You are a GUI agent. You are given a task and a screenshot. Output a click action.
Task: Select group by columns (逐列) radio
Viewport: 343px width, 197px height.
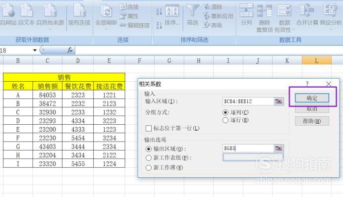pos(226,112)
